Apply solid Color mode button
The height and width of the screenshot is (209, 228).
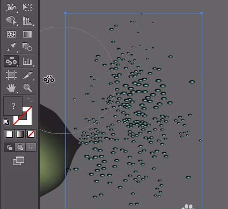[10, 134]
